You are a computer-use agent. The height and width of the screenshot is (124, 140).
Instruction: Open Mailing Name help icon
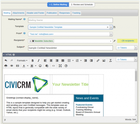pyautogui.click(x=24, y=19)
